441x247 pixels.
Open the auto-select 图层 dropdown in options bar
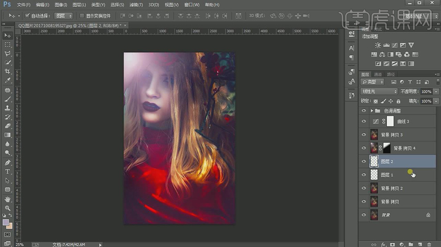click(x=64, y=16)
